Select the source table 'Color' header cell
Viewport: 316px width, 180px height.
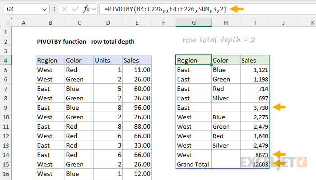pos(79,60)
